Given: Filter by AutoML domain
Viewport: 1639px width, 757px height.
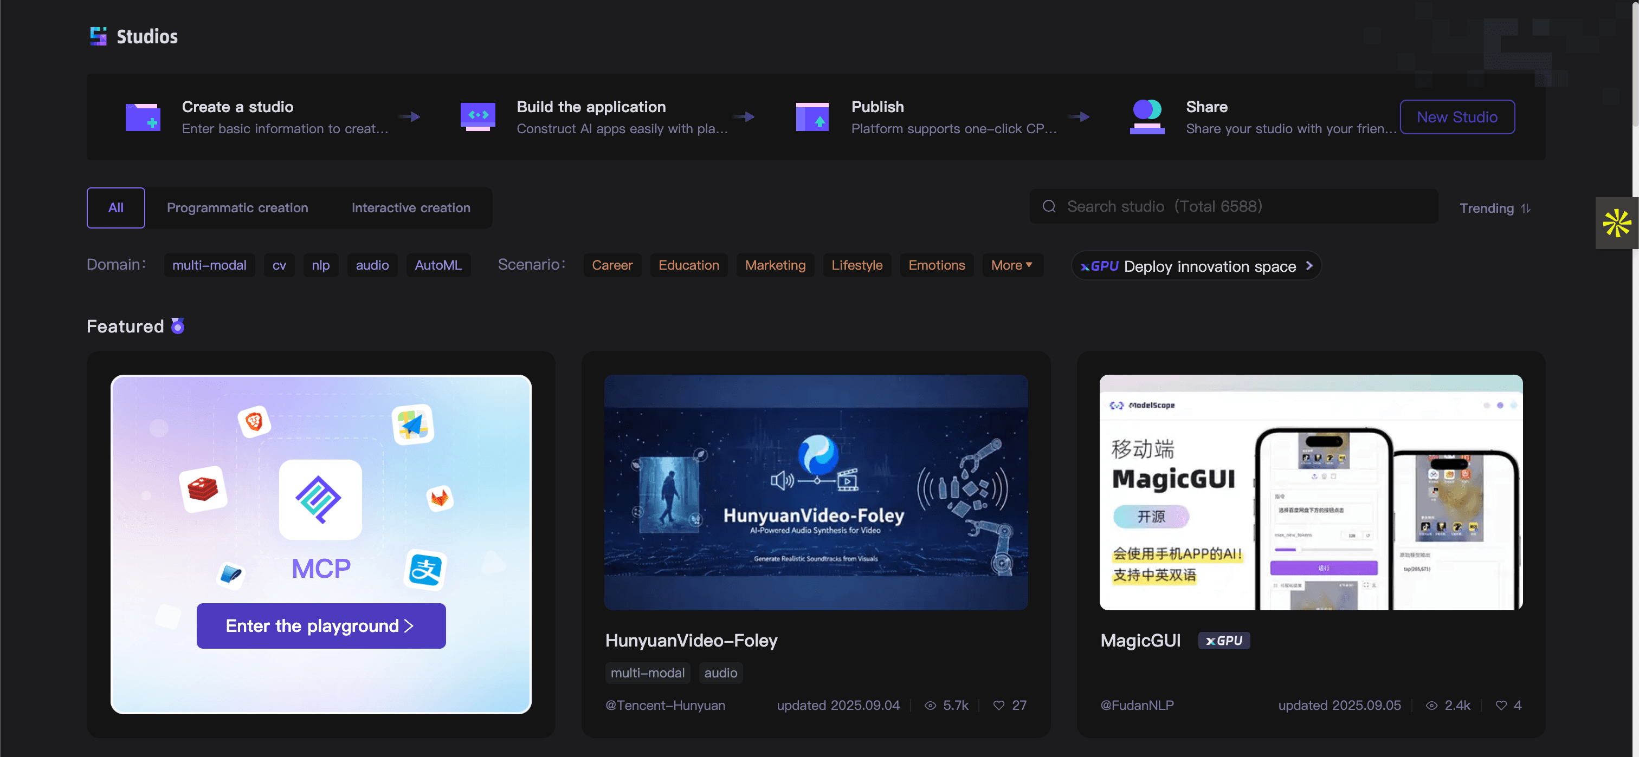Looking at the screenshot, I should pyautogui.click(x=438, y=265).
